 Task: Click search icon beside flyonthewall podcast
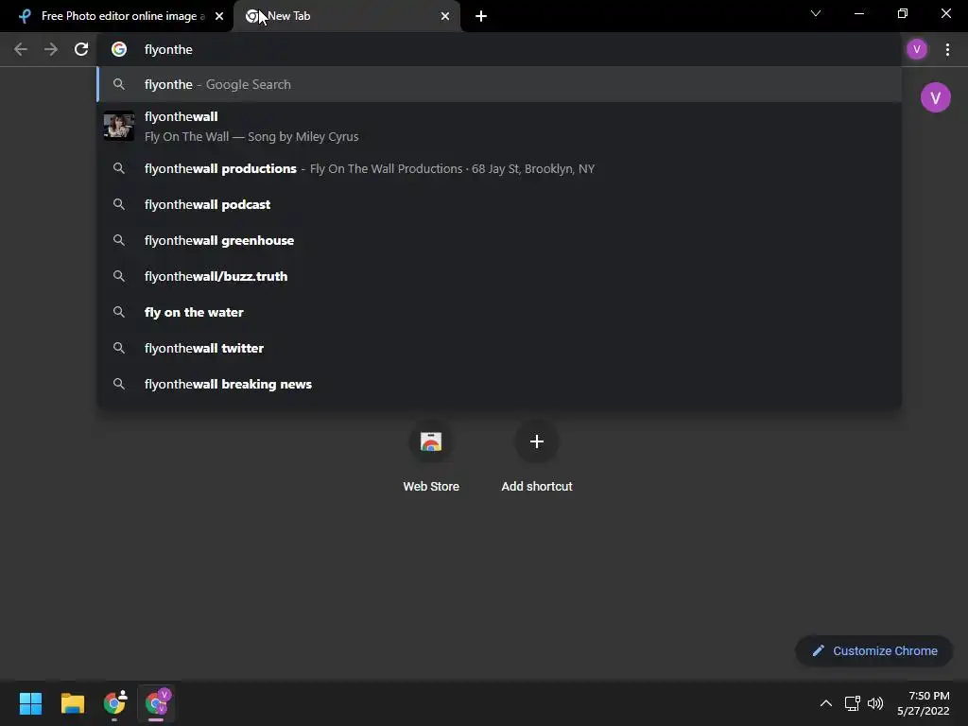click(x=119, y=204)
